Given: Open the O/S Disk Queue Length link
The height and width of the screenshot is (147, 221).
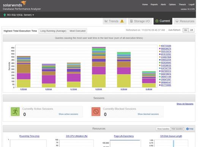Looking at the screenshot, I should coord(171,136).
